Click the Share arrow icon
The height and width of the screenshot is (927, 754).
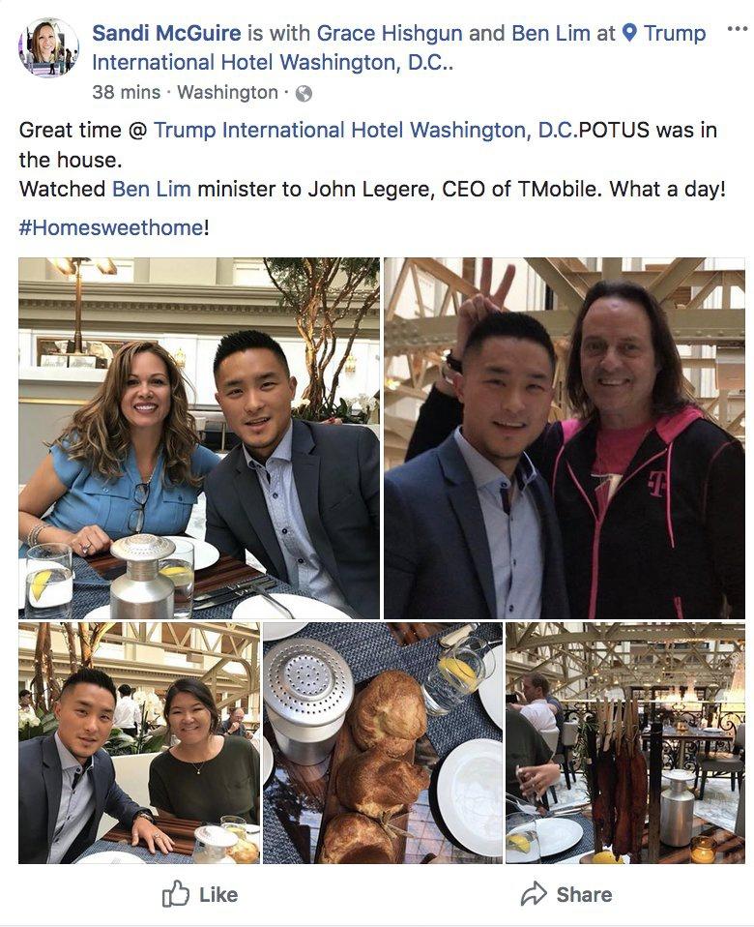click(534, 894)
